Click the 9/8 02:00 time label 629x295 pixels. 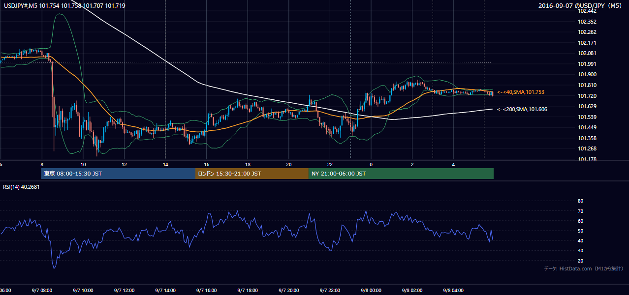tap(412, 291)
